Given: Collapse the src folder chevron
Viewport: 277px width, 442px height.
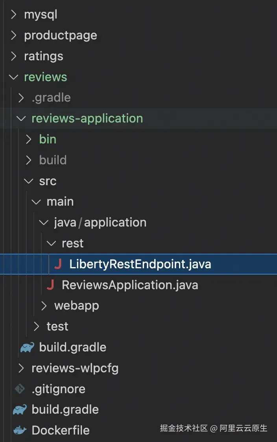Looking at the screenshot, I should (x=29, y=181).
